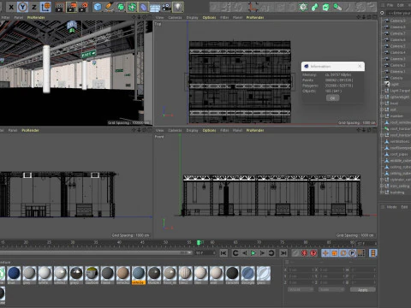This screenshot has height=308, width=411.
Task: Select the Spline Pen tool
Action: pyautogui.click(x=109, y=7)
